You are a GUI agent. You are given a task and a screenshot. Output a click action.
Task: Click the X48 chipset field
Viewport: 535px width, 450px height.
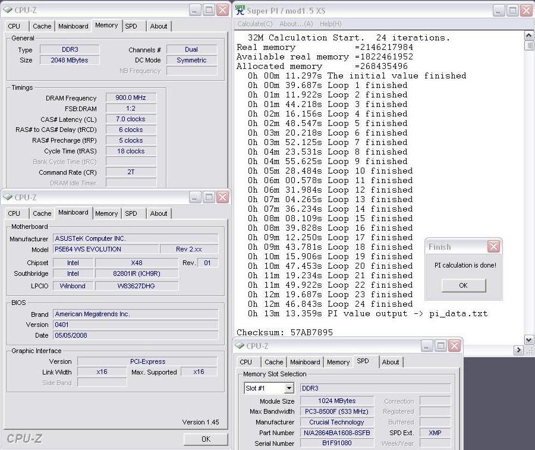137,263
